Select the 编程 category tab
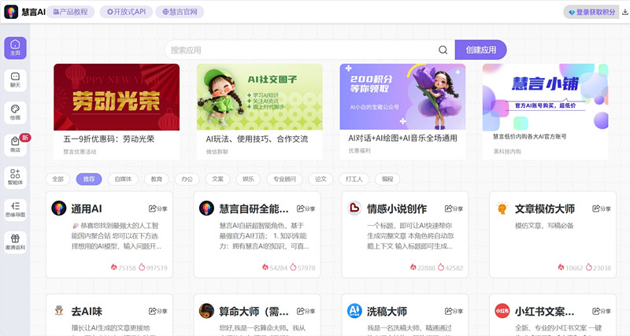The image size is (630, 336). click(387, 179)
